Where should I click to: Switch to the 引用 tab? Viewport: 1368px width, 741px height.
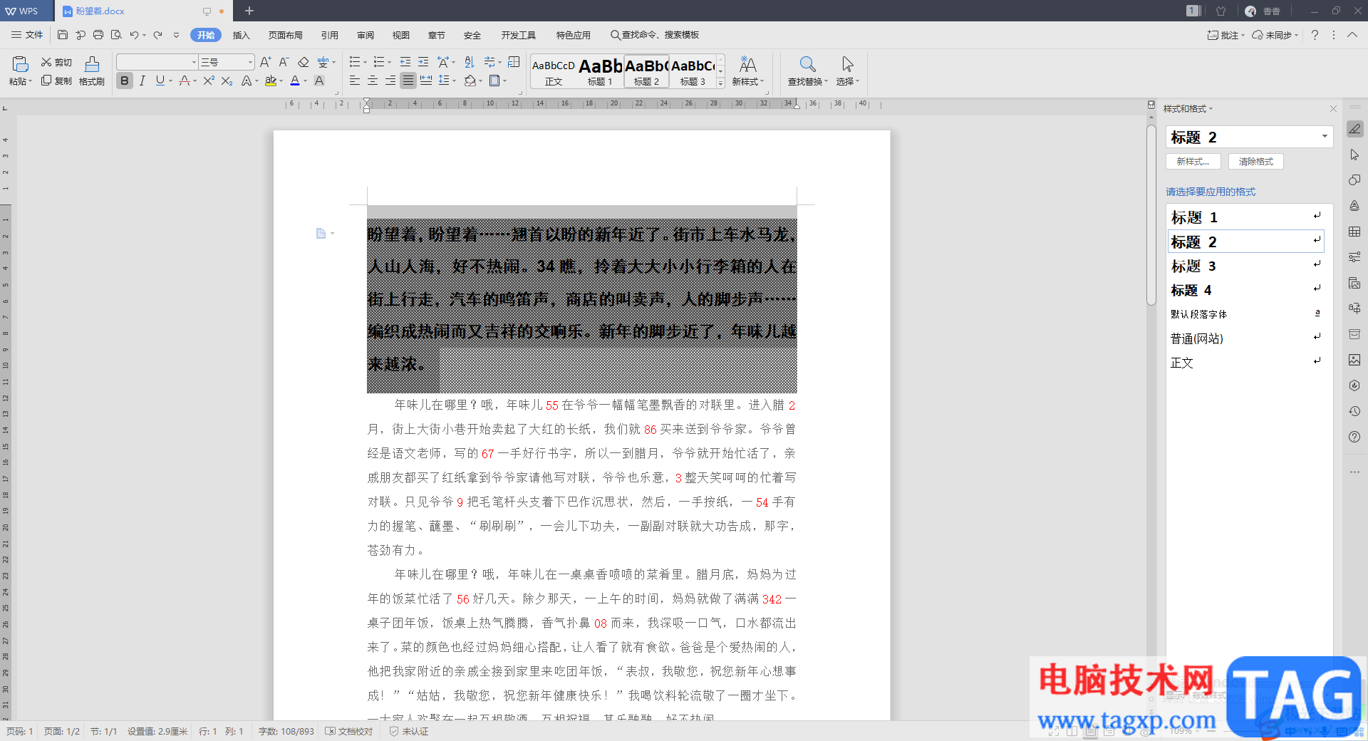click(329, 35)
